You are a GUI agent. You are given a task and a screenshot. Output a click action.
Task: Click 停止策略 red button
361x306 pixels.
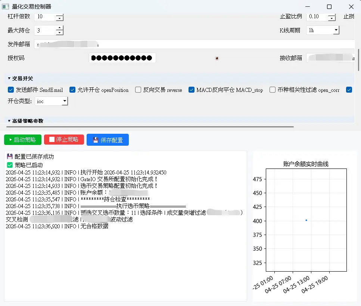point(64,140)
